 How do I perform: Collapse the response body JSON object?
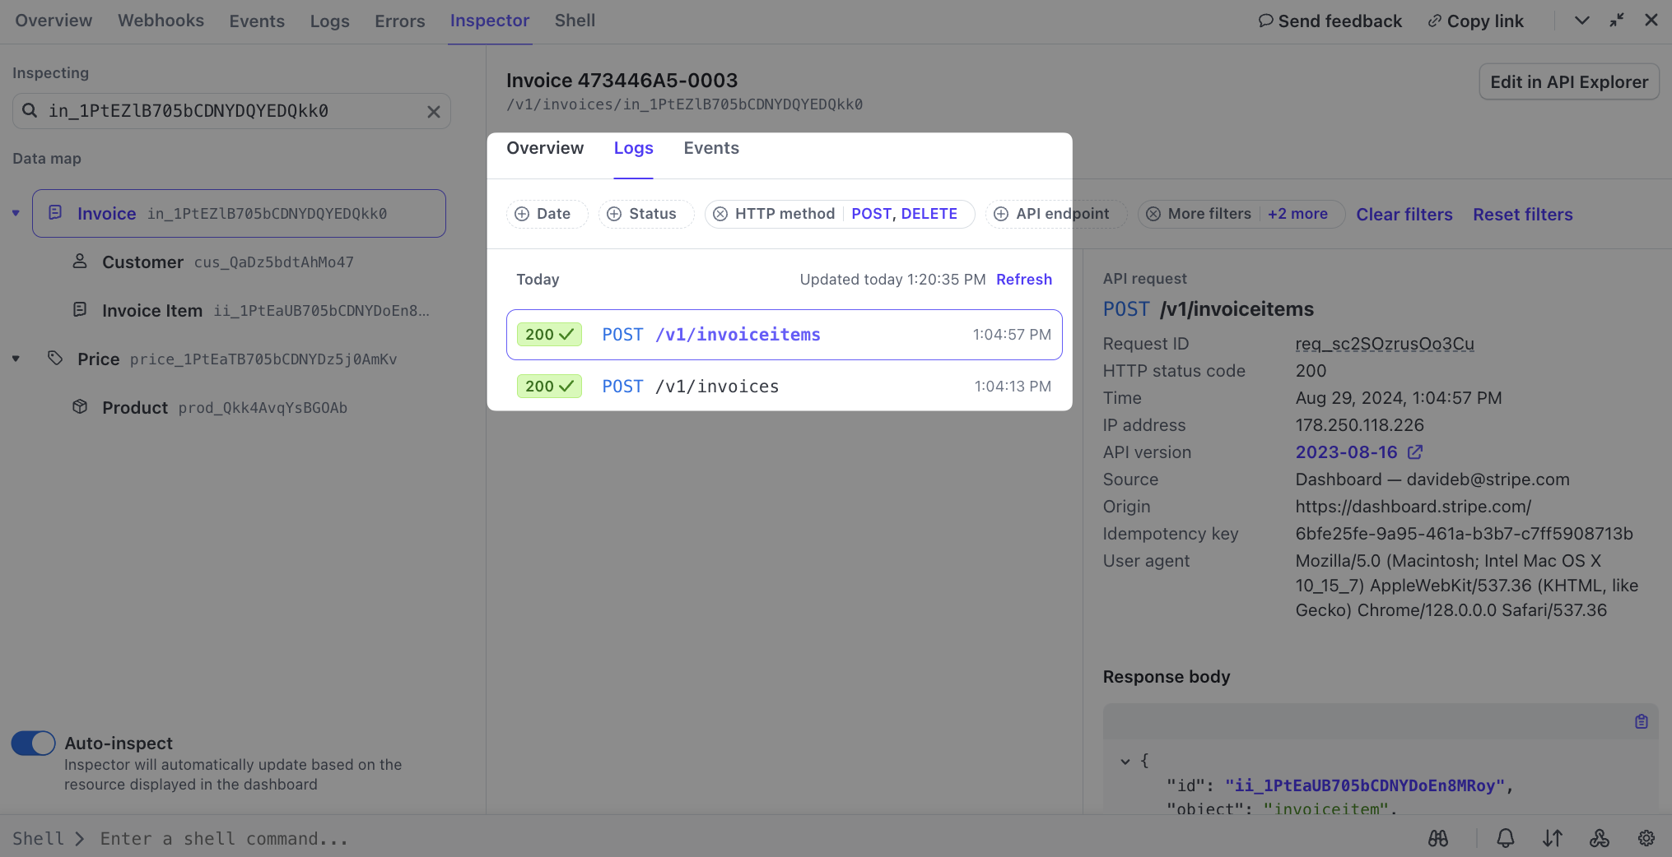point(1125,762)
